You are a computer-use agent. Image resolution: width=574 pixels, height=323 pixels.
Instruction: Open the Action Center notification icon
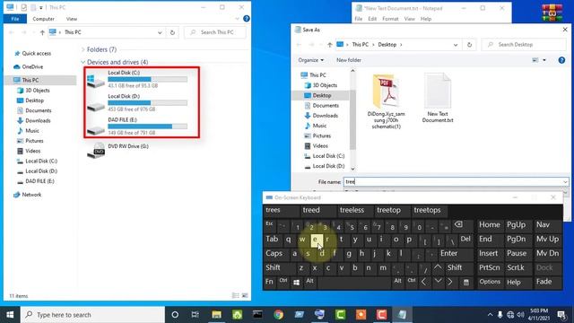pos(561,315)
